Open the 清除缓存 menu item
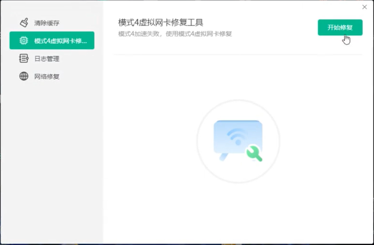Viewport: 374px width, 245px height. pos(47,23)
